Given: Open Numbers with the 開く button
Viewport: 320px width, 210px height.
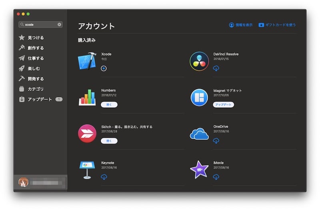Looking at the screenshot, I should [x=109, y=105].
